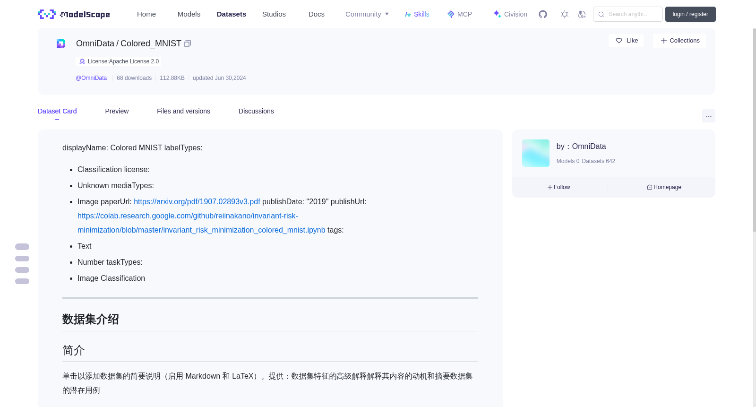Click 'Unknown mediaTypes:' list item

point(116,186)
